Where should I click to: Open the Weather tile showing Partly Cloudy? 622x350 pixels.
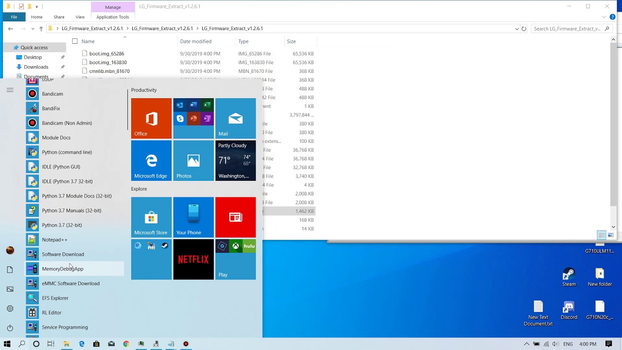(x=236, y=160)
